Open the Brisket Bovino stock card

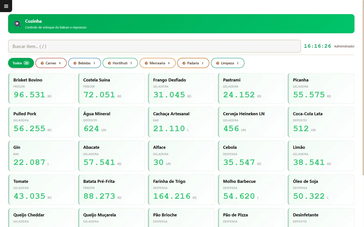pos(41,89)
